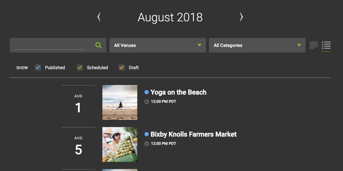Advance to next month with right arrow
Image resolution: width=343 pixels, height=171 pixels.
(x=241, y=17)
